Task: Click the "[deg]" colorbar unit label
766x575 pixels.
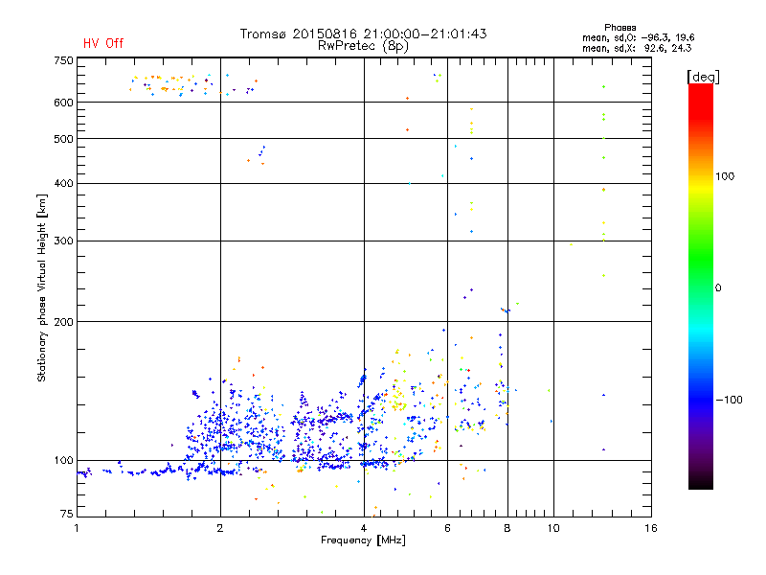Action: [703, 77]
